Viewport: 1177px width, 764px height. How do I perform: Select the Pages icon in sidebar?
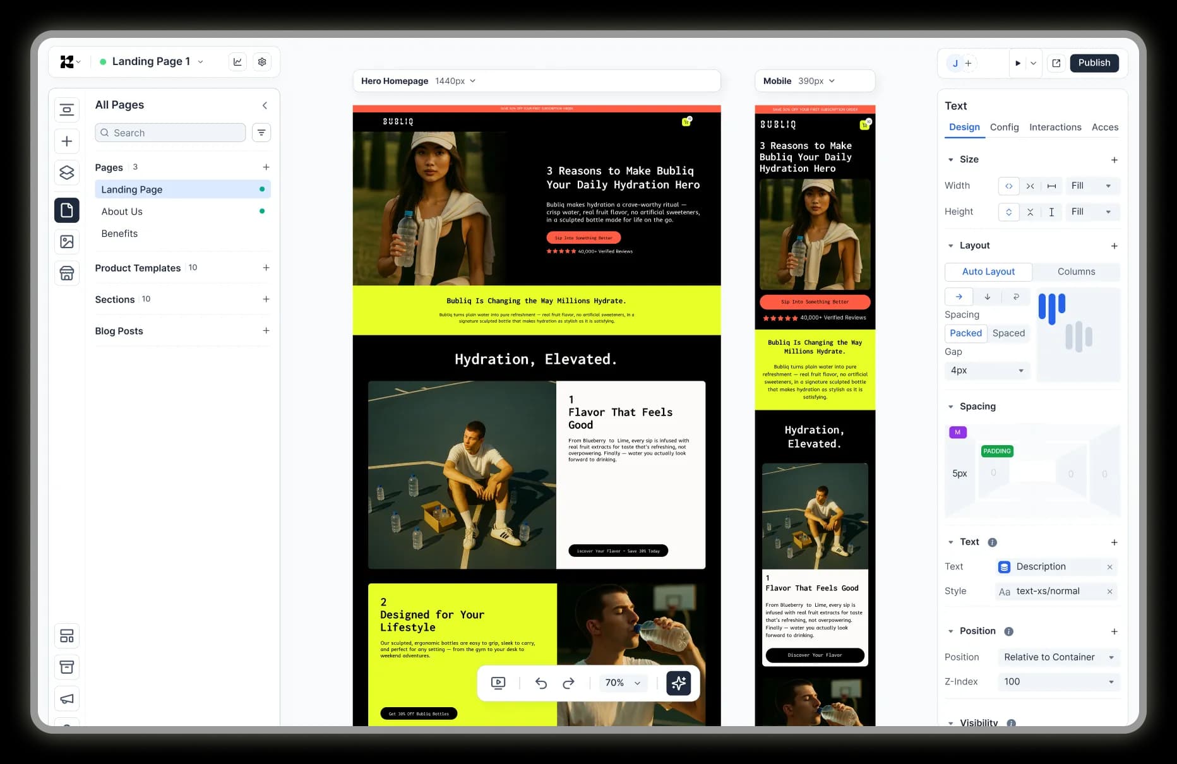67,210
